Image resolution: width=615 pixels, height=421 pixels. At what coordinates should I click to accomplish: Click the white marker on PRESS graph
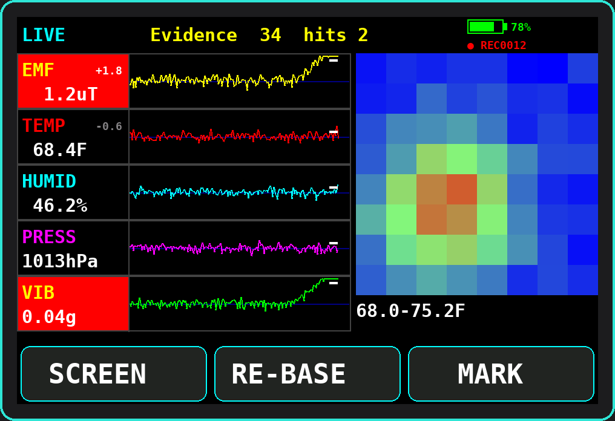334,243
